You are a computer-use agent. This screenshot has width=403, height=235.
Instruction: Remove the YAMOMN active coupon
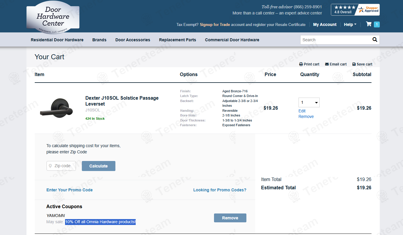(230, 218)
